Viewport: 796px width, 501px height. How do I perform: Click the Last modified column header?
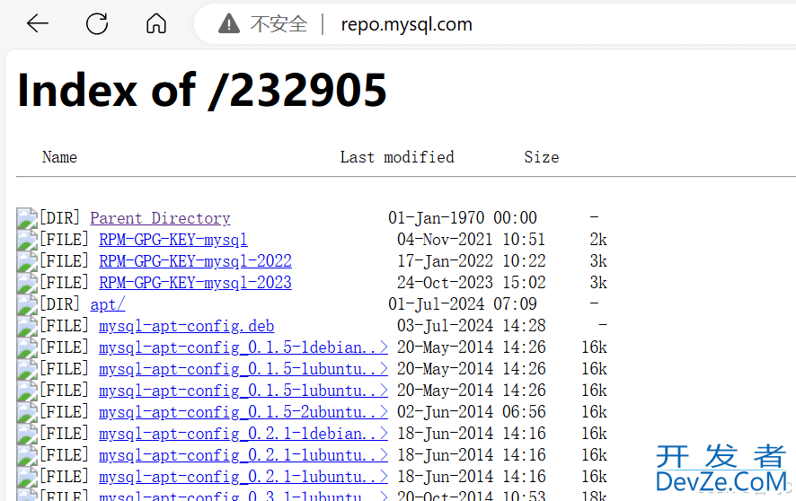(397, 157)
